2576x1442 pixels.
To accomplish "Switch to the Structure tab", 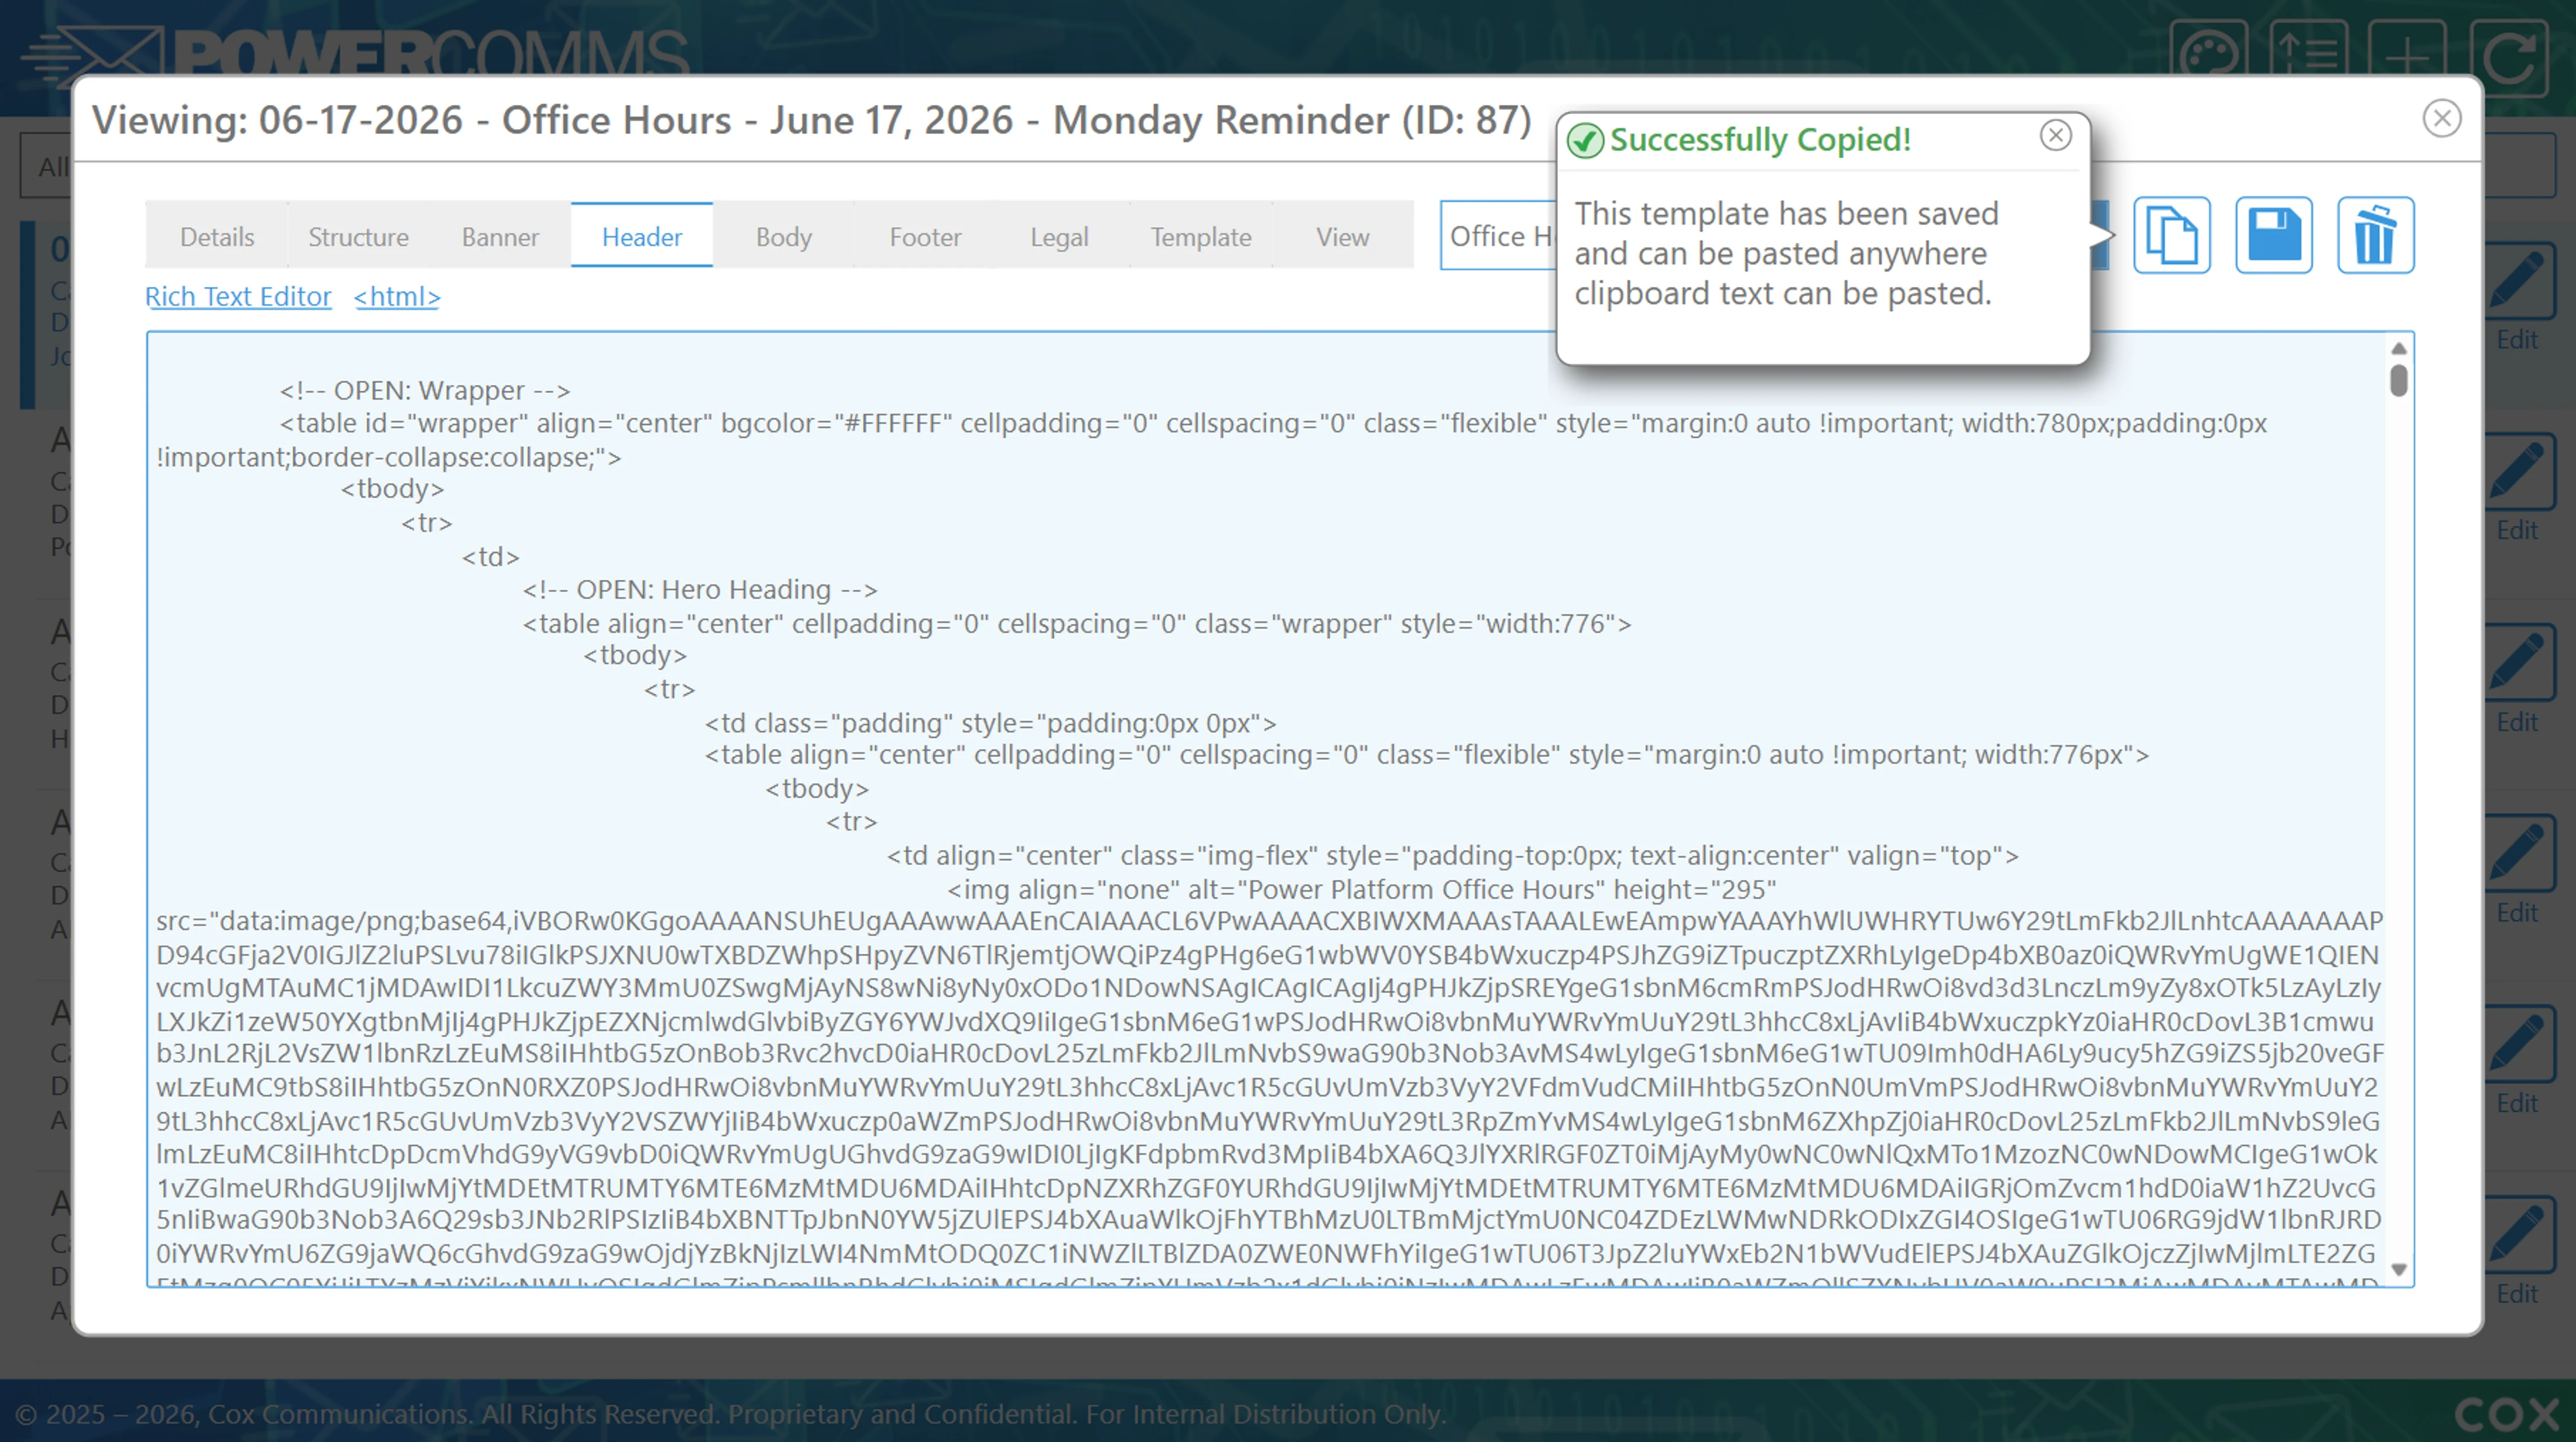I will coord(358,236).
